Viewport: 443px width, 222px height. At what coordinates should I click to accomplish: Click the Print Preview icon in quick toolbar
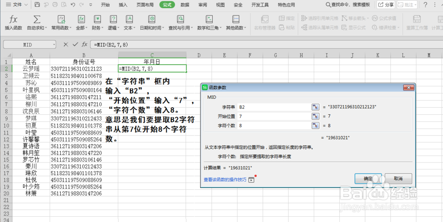click(x=64, y=4)
